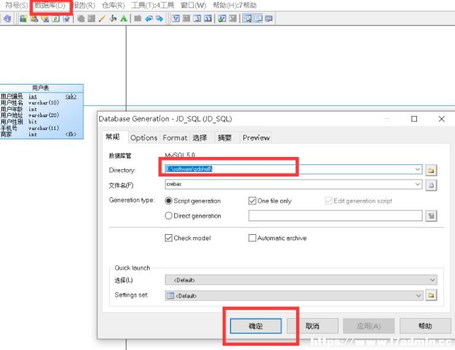Select Script generation radio button
The image size is (455, 350).
pyautogui.click(x=169, y=200)
